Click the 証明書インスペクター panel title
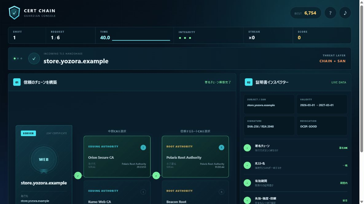 (272, 82)
